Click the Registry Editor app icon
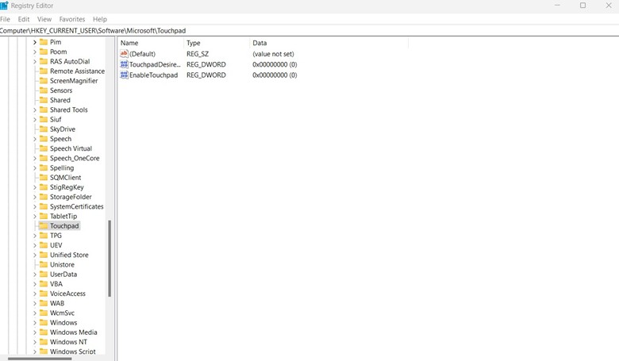This screenshot has height=361, width=619. (4, 6)
